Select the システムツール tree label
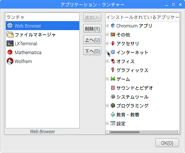 pyautogui.click(x=132, y=97)
